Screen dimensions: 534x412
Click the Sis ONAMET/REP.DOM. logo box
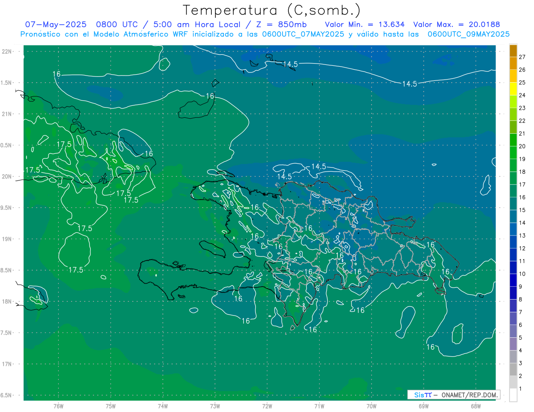[453, 395]
